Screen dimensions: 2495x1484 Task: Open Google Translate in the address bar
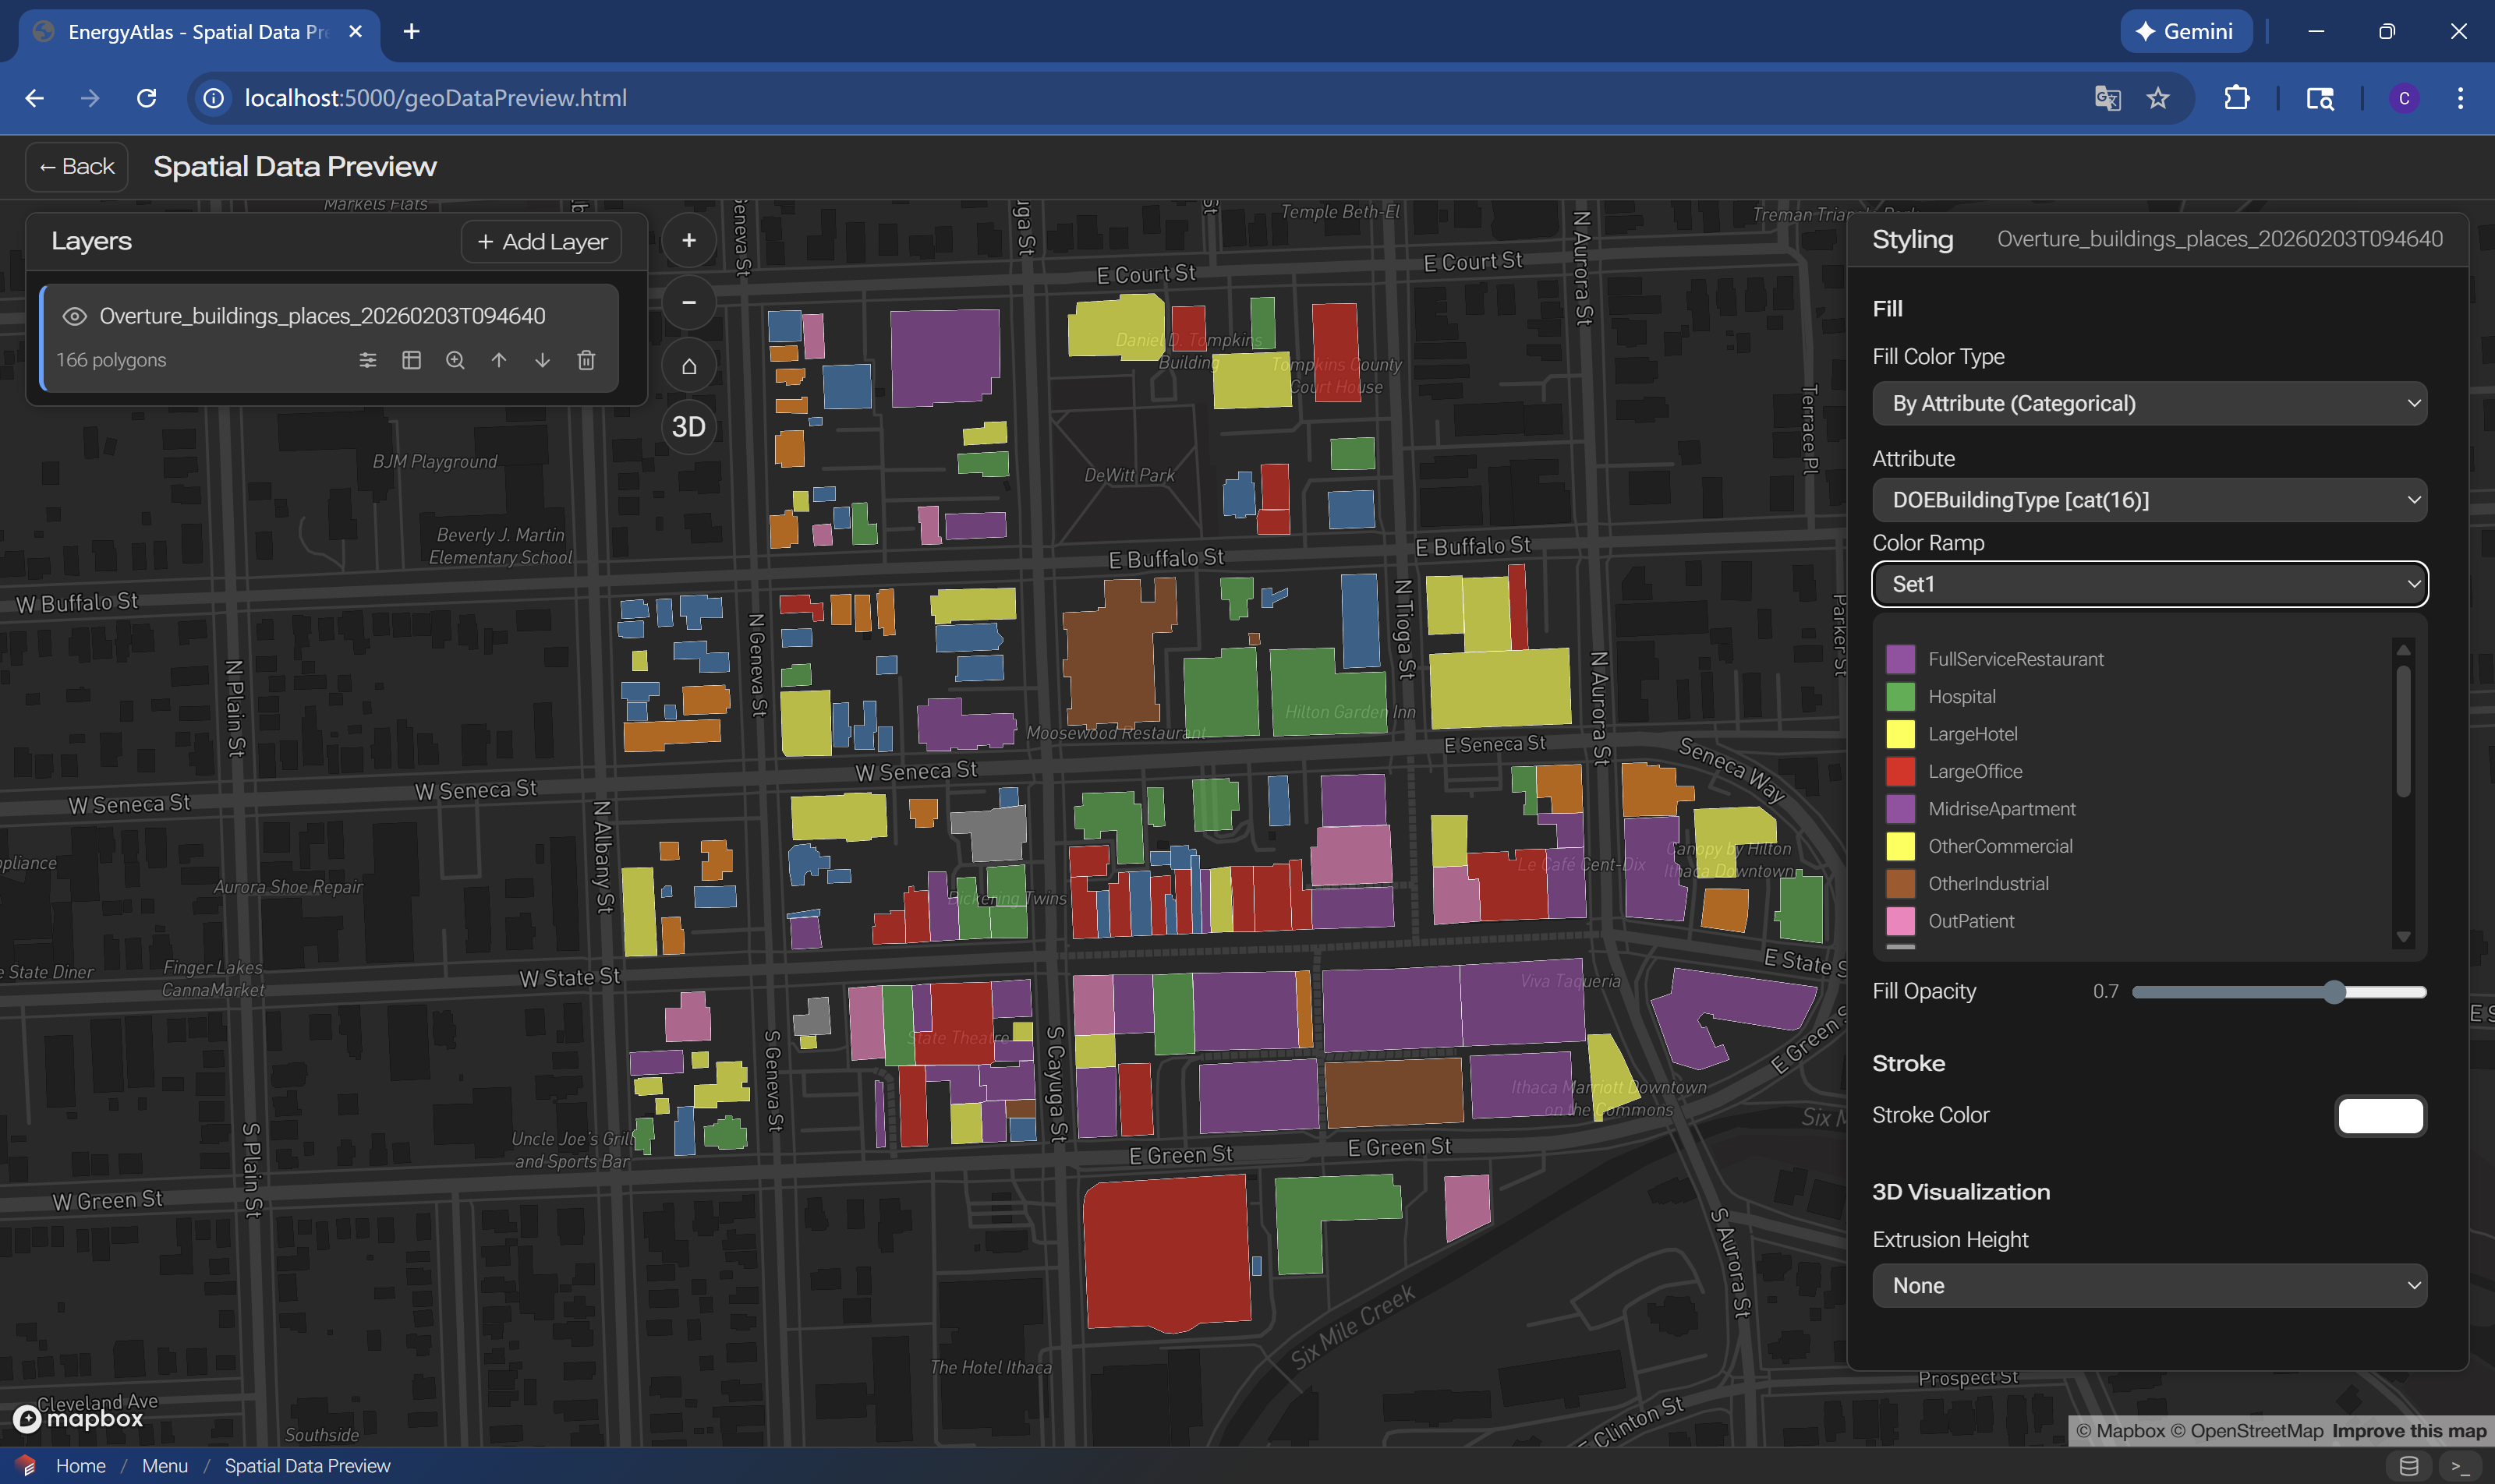pyautogui.click(x=2106, y=97)
